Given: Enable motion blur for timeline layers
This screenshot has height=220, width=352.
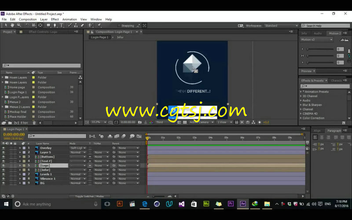Looking at the screenshot, I should (x=124, y=136).
